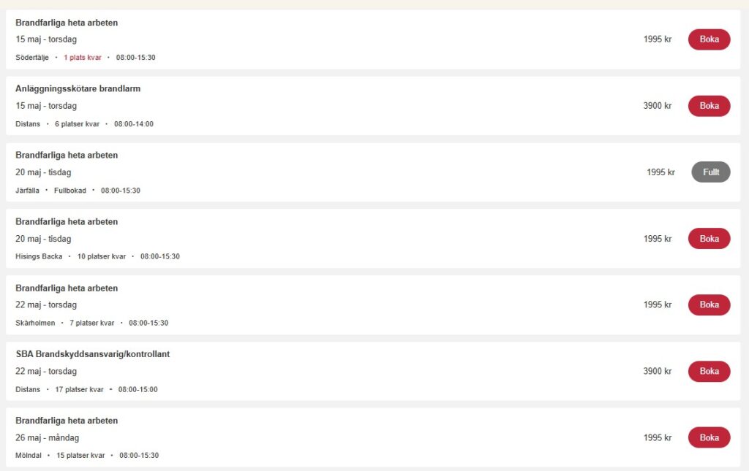Book the Södertälje 15 maj course
This screenshot has width=749, height=471.
[709, 39]
